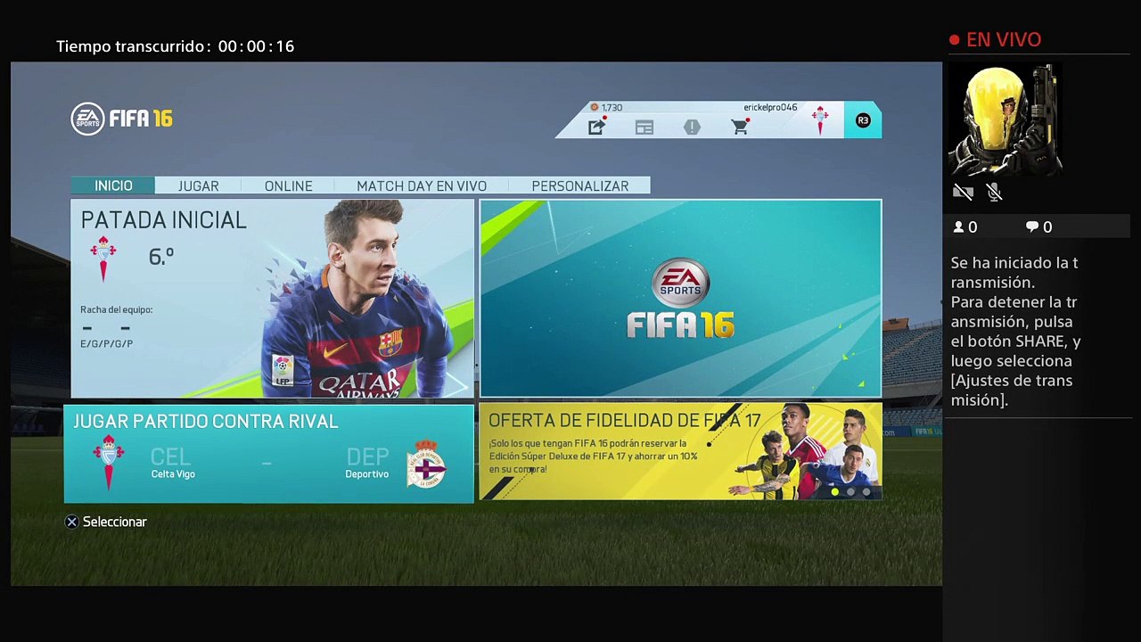Click the '[Ajustes de transmisión]' text

1012,391
